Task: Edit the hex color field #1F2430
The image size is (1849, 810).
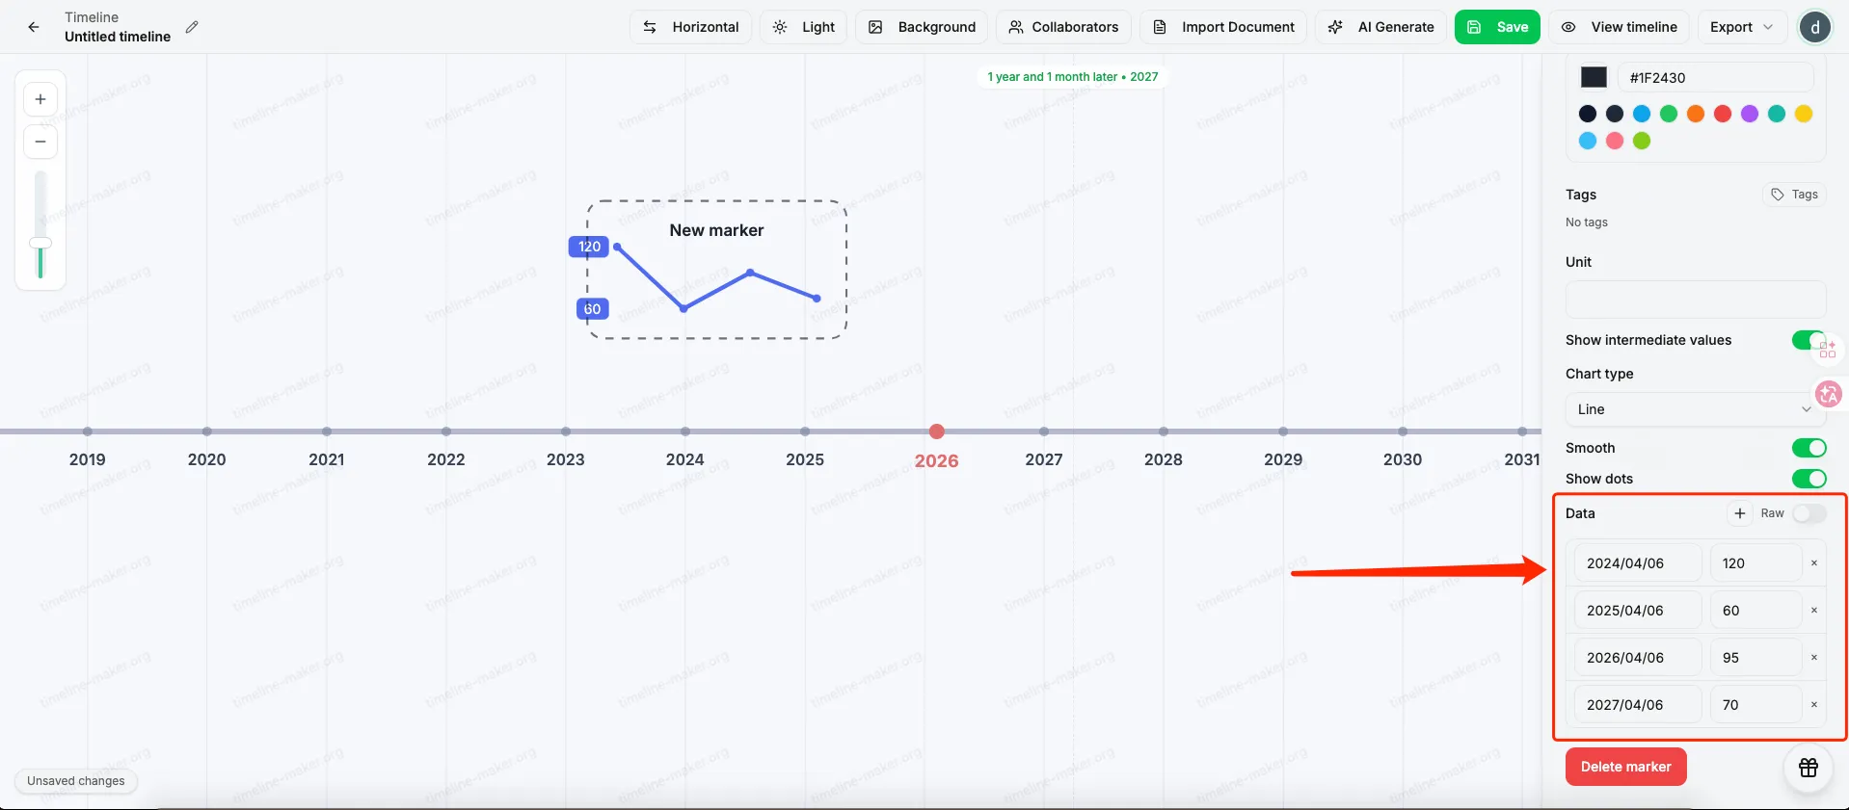Action: click(1715, 77)
